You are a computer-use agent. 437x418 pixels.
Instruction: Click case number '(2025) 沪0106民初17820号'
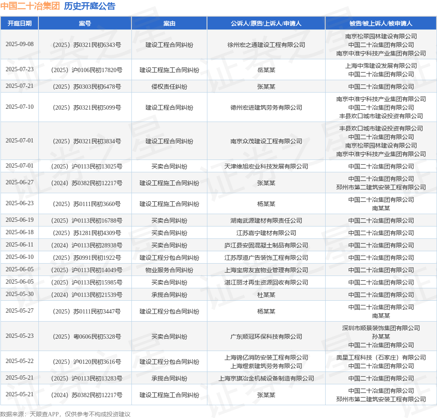87,70
